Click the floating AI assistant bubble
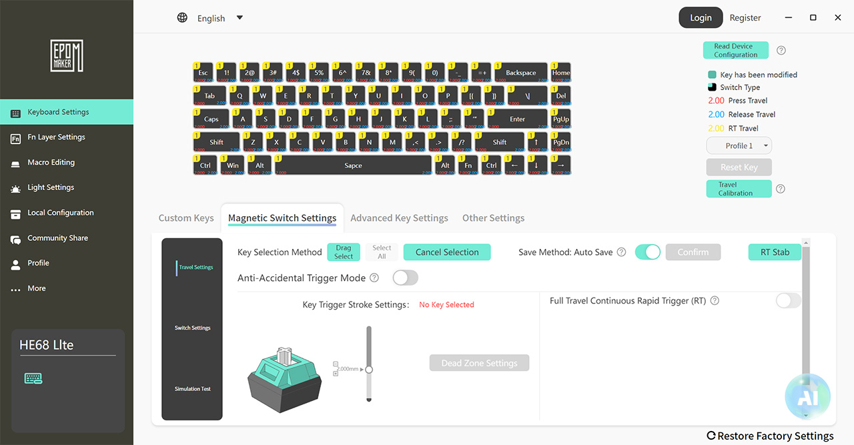 tap(807, 396)
